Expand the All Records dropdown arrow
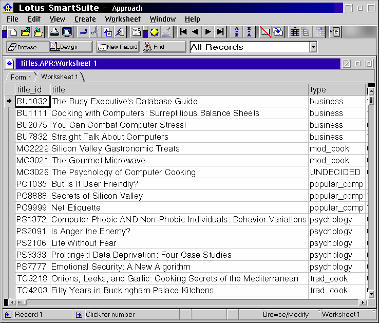379x323 pixels. [313, 47]
